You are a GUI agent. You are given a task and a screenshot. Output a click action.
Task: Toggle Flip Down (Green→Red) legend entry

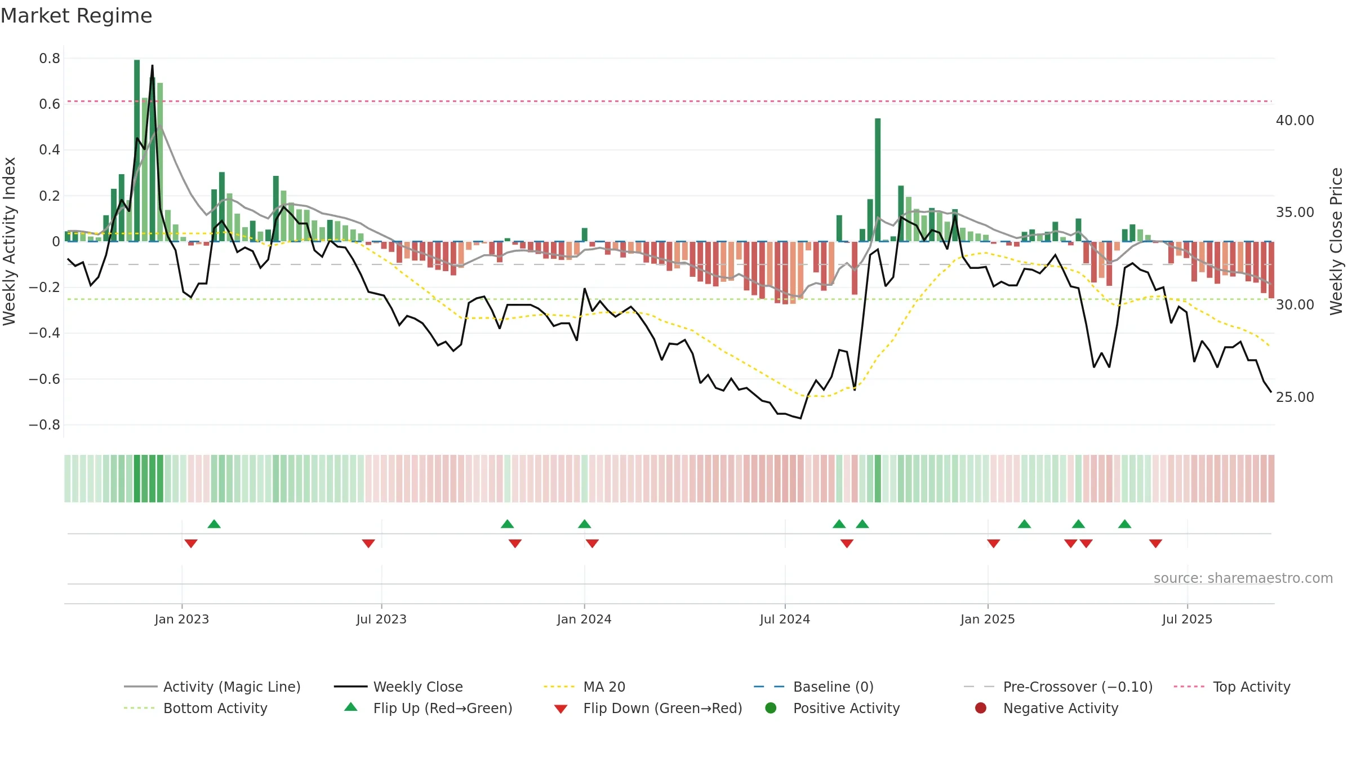pyautogui.click(x=648, y=708)
